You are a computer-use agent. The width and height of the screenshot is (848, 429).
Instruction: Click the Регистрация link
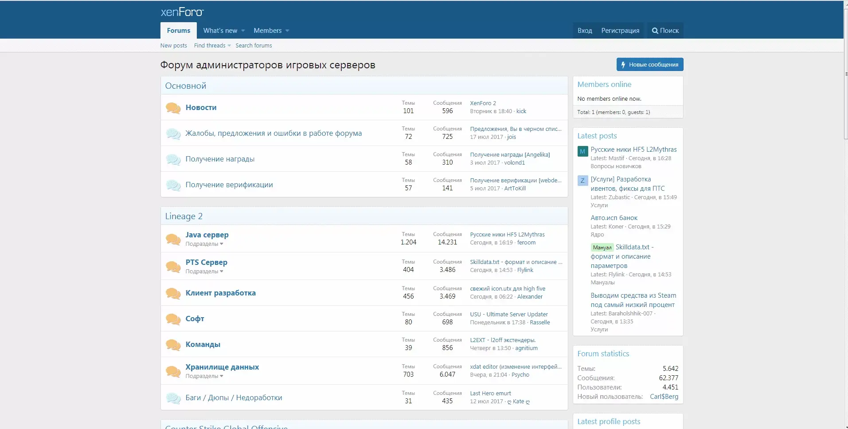click(x=620, y=31)
